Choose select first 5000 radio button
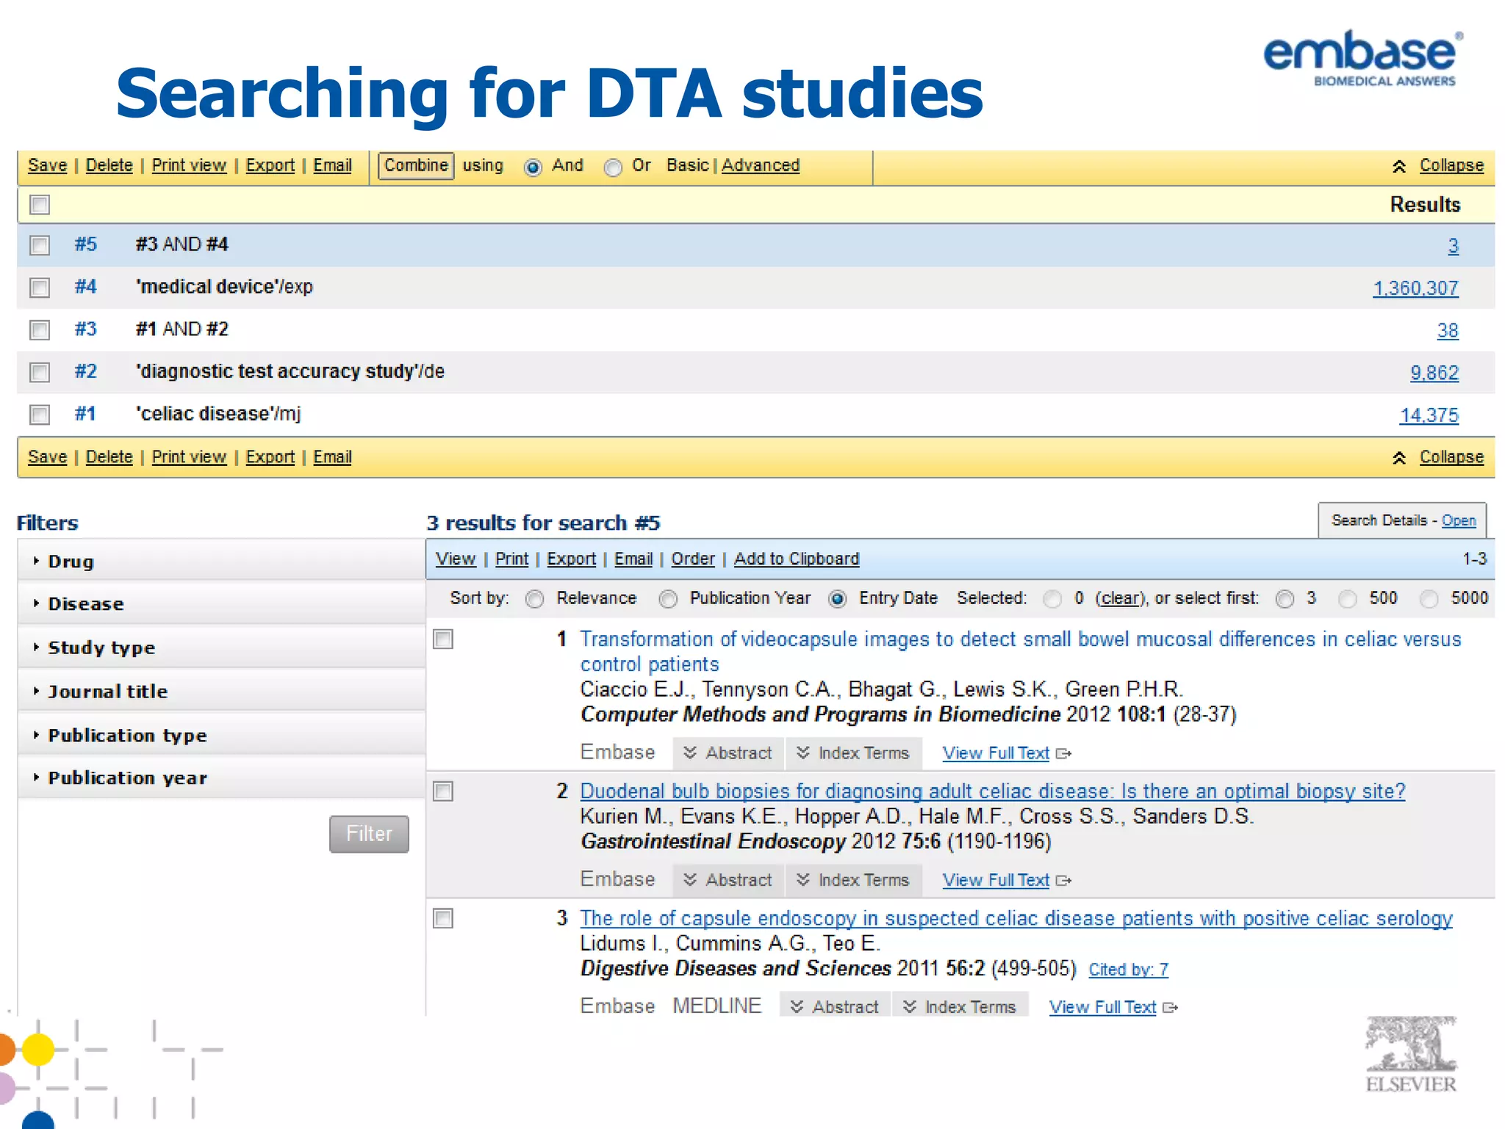 1429,600
